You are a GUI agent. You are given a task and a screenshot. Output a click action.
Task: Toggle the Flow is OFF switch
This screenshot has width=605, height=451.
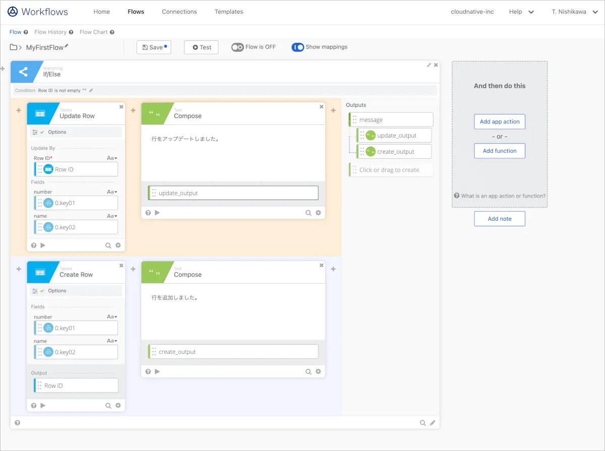pos(237,47)
